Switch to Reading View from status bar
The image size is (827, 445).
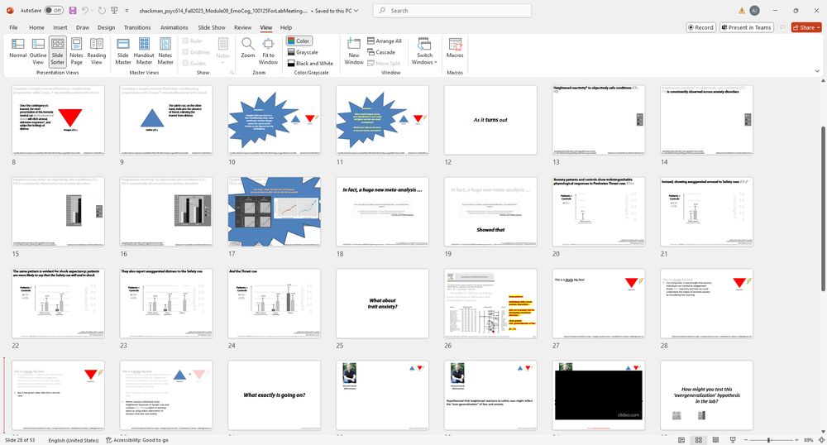pyautogui.click(x=715, y=440)
